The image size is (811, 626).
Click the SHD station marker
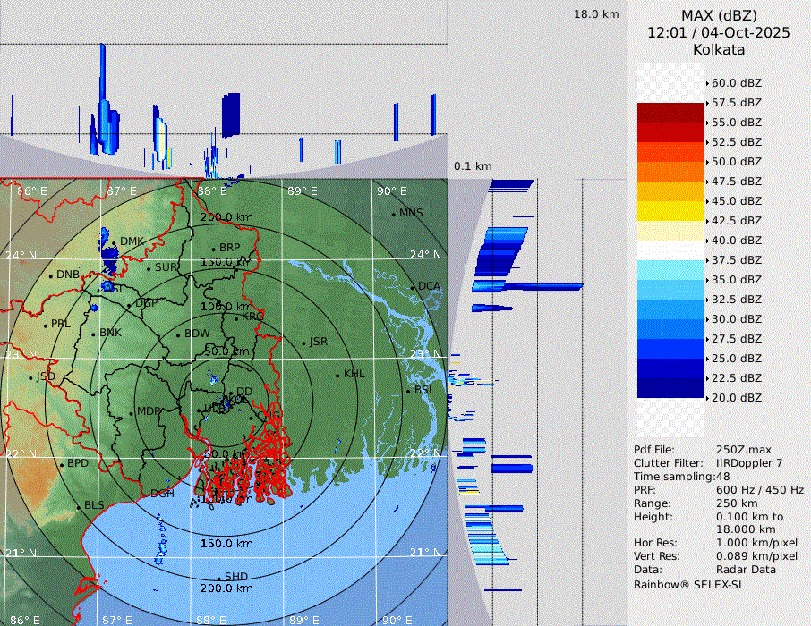218,577
